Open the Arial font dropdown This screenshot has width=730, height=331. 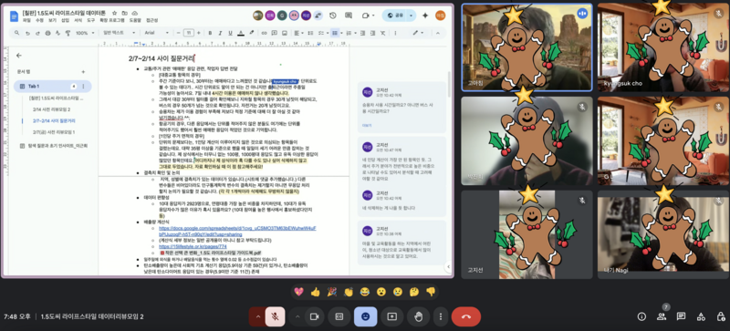pyautogui.click(x=156, y=33)
